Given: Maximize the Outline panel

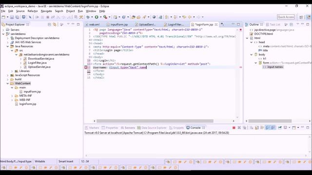Looking at the screenshot, I should (308, 24).
